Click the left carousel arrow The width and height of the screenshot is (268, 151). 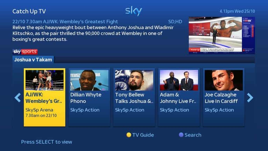point(17,98)
